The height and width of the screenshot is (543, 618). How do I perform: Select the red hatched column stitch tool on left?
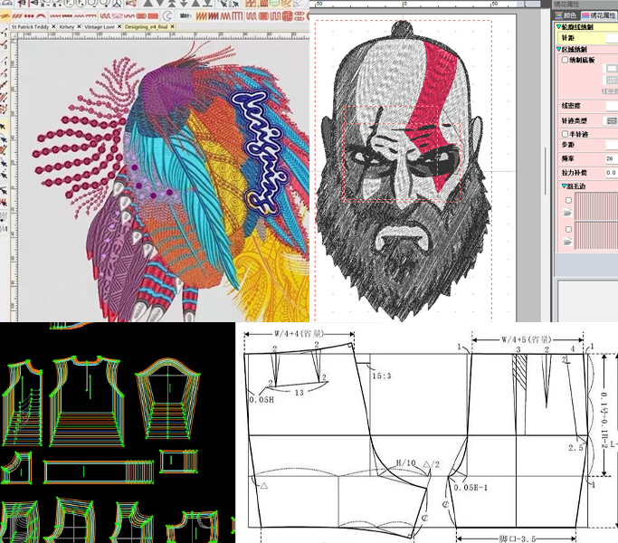(x=4, y=96)
